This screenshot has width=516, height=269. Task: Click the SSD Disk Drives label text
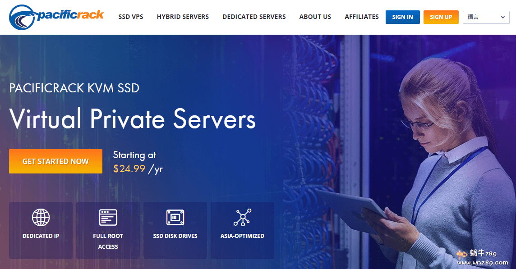click(x=175, y=236)
